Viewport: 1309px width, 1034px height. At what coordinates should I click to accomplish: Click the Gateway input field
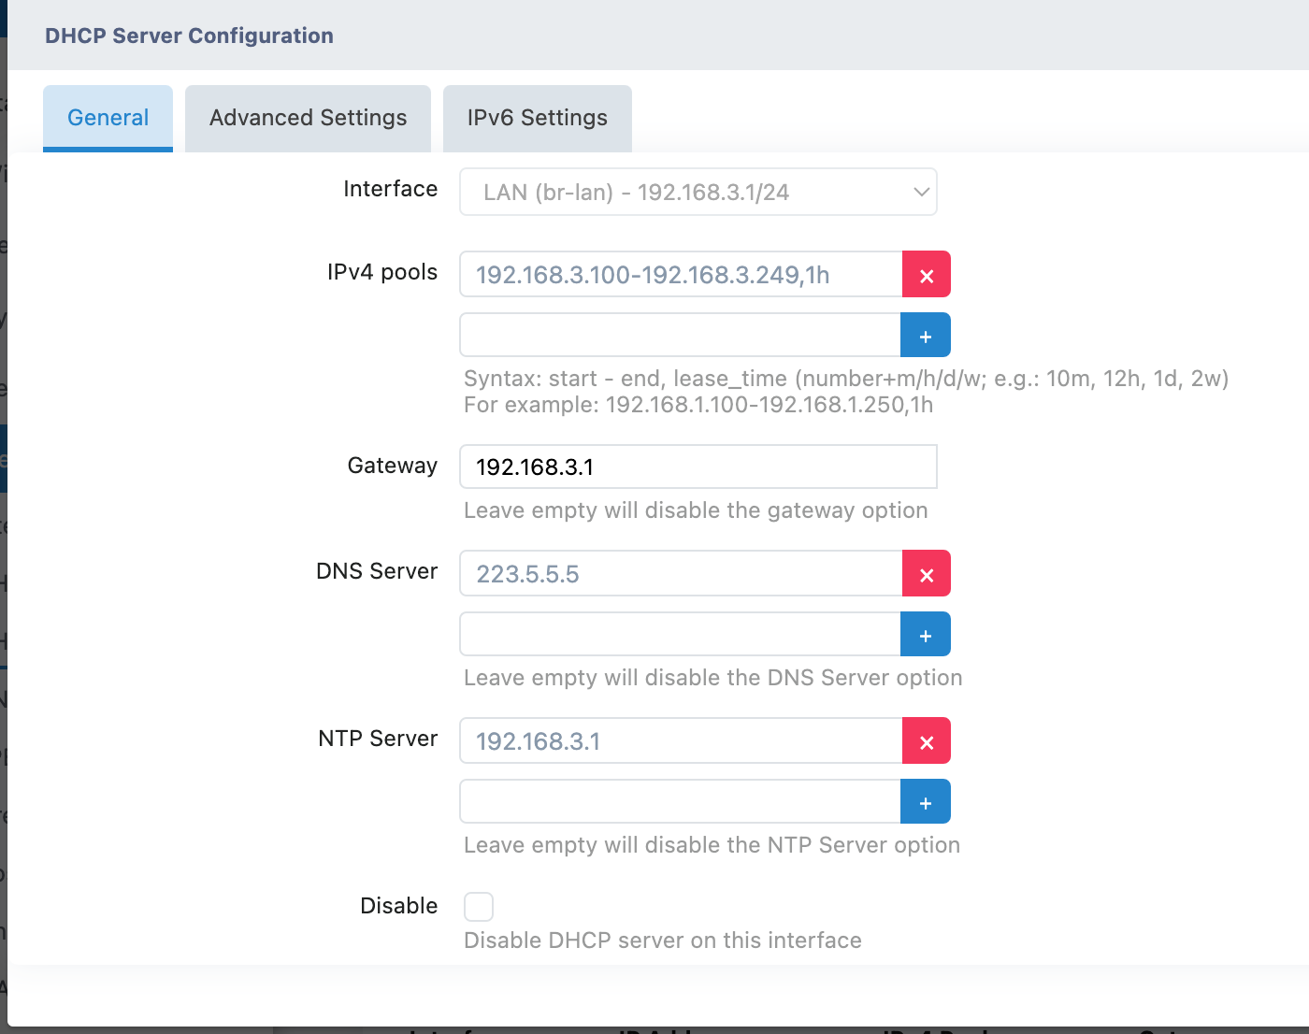pyautogui.click(x=697, y=467)
